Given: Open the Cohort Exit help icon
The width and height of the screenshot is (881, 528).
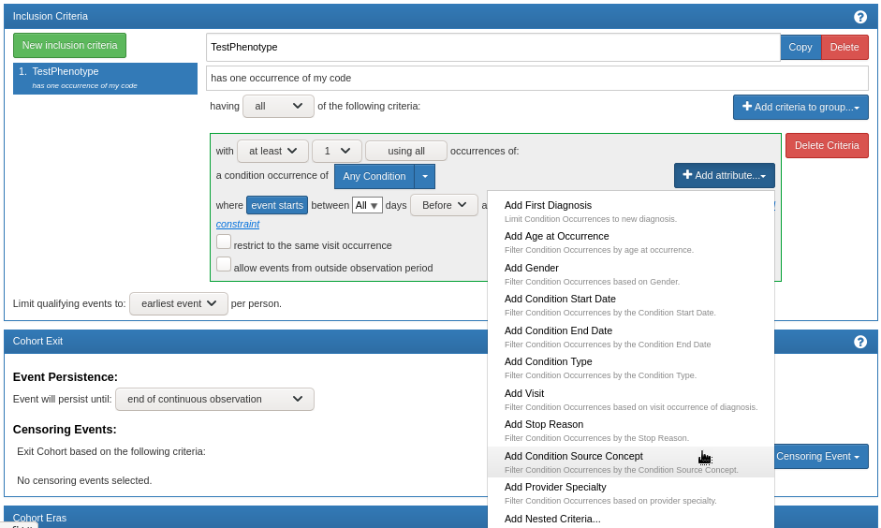Looking at the screenshot, I should point(859,342).
